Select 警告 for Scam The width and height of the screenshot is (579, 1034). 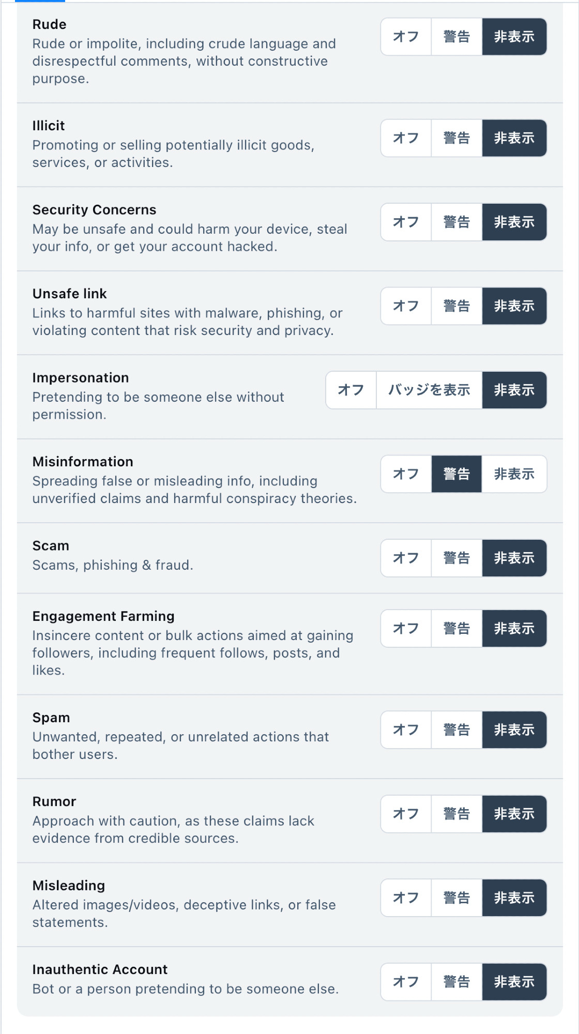[456, 558]
